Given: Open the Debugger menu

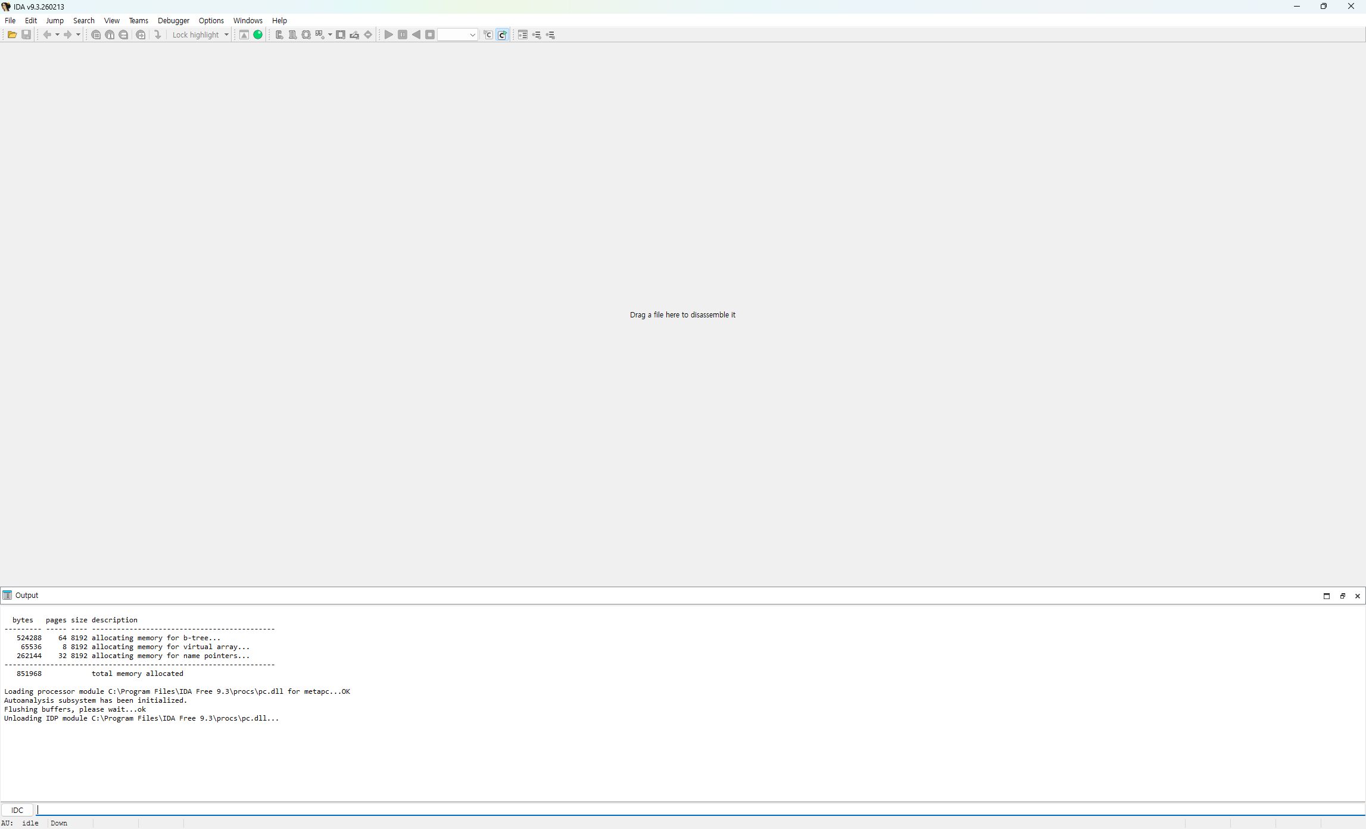Looking at the screenshot, I should click(173, 20).
